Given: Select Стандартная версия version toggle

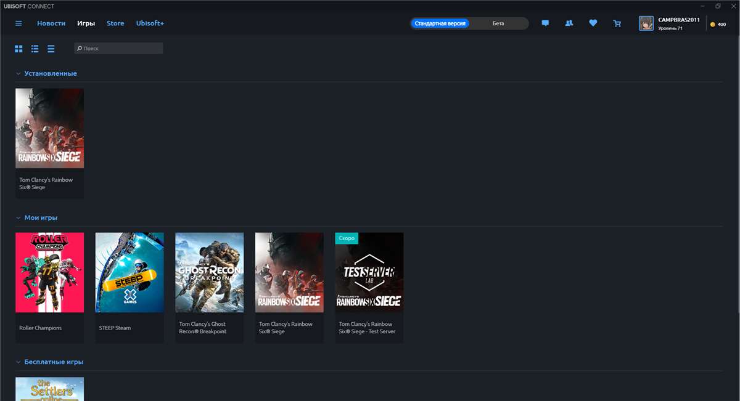Looking at the screenshot, I should 440,23.
